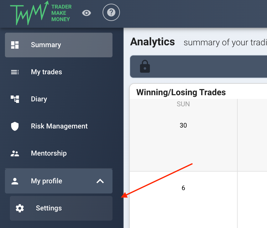
Task: Click the Summary dashboard grid icon
Action: (15, 45)
